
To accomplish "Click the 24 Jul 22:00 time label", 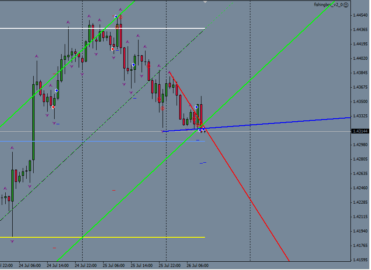I will (86, 266).
